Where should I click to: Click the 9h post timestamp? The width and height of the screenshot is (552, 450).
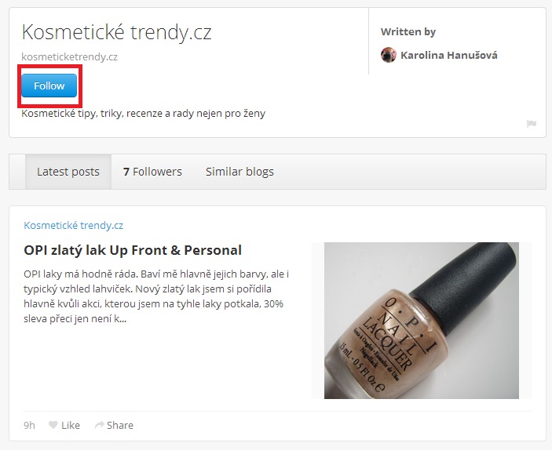click(x=30, y=425)
